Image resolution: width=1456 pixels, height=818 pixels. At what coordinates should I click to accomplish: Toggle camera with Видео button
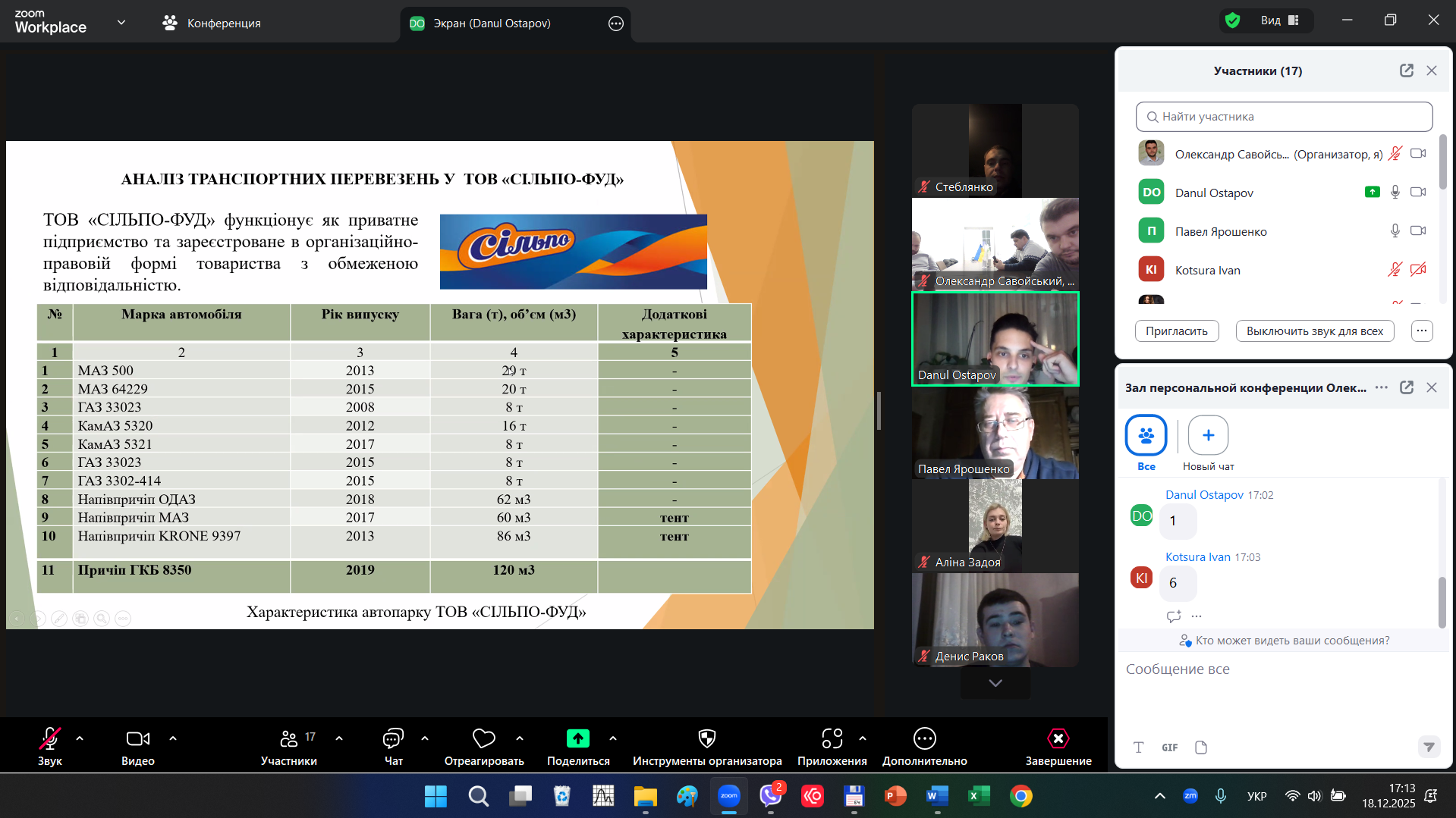click(x=137, y=738)
